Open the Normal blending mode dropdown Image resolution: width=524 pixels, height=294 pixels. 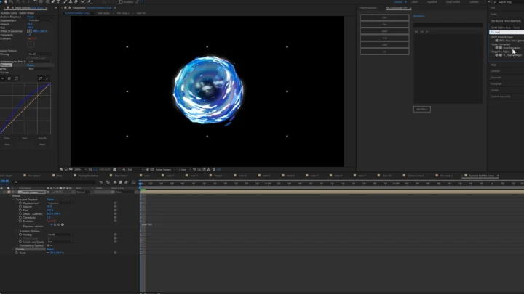tap(83, 192)
